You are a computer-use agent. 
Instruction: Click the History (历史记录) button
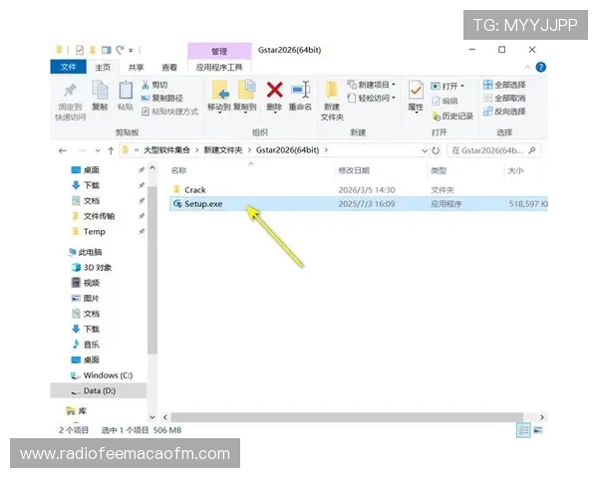click(452, 116)
